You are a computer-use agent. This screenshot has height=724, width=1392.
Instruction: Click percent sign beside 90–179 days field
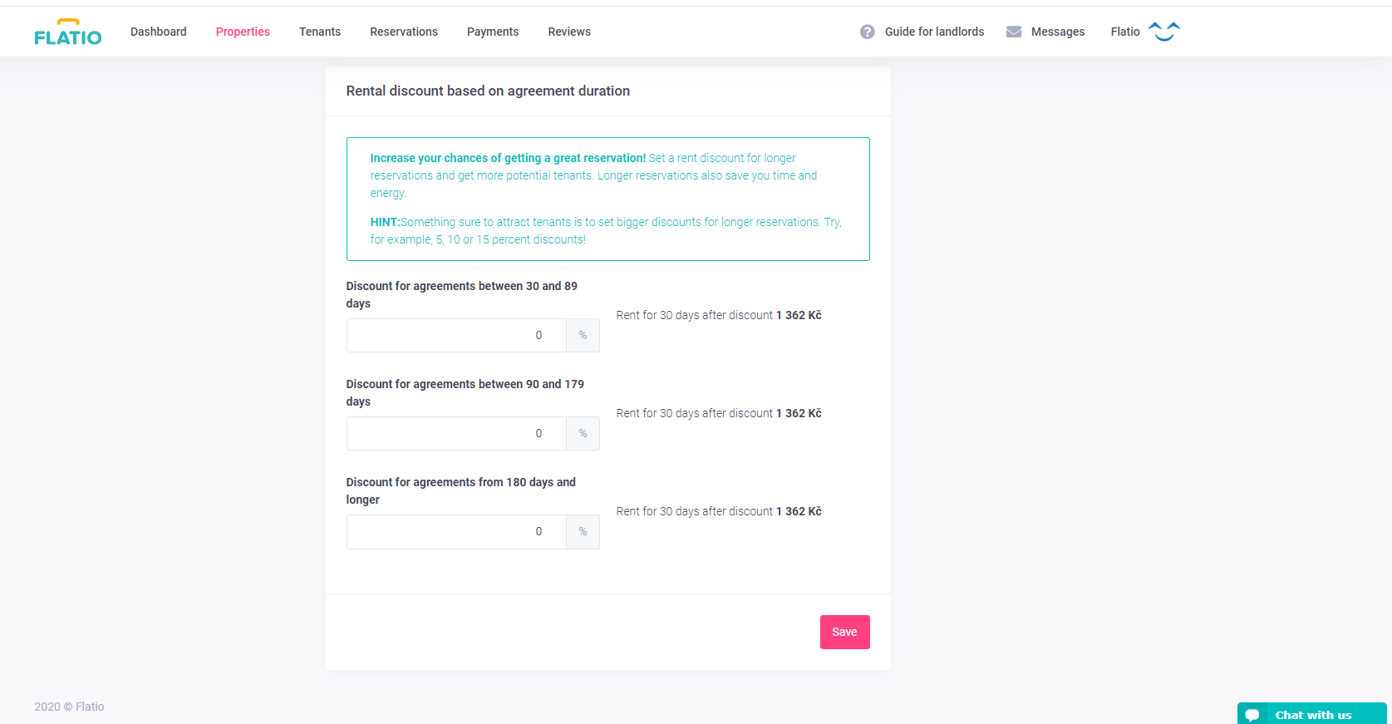click(583, 434)
